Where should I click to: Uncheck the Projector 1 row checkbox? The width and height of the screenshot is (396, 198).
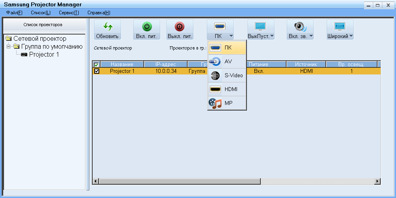(97, 71)
